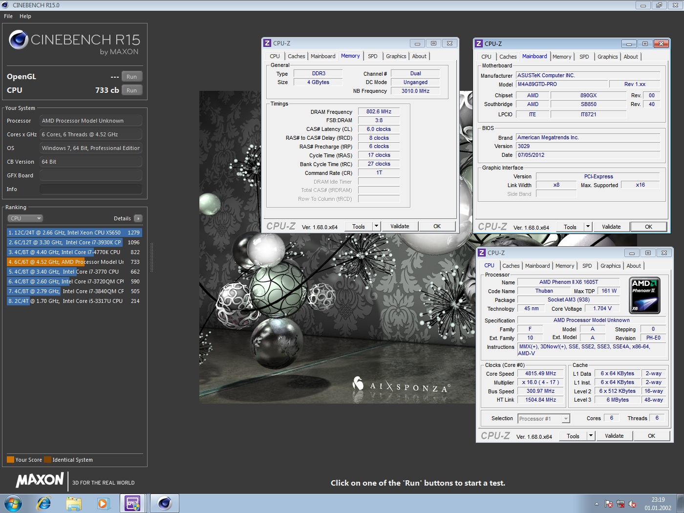Open CPU tab in Mainboard CPU-Z window
The height and width of the screenshot is (513, 684).
point(486,57)
